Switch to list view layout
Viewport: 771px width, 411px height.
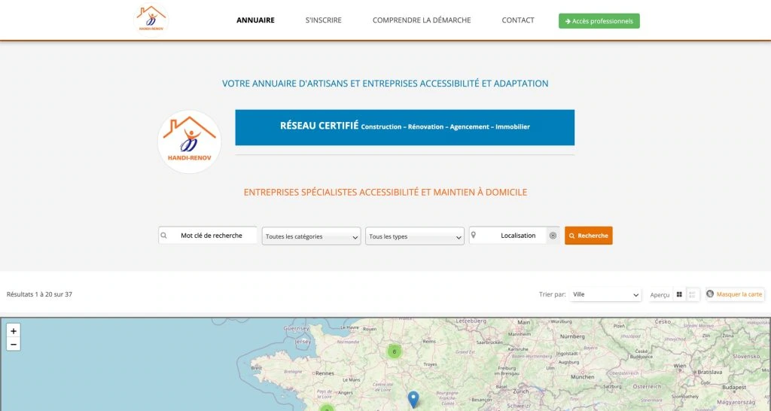693,294
